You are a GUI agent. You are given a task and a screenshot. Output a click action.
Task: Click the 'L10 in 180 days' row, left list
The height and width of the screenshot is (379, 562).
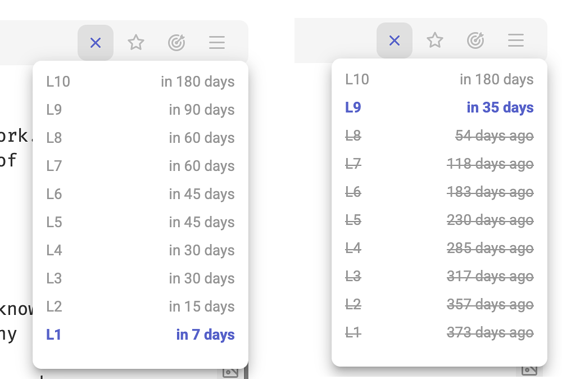(x=140, y=82)
